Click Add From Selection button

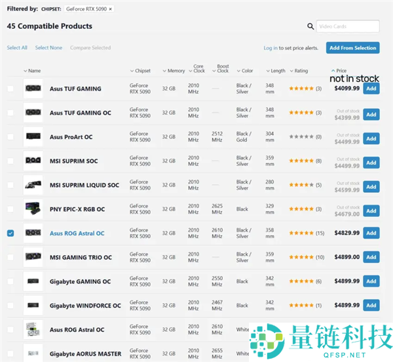click(x=352, y=48)
